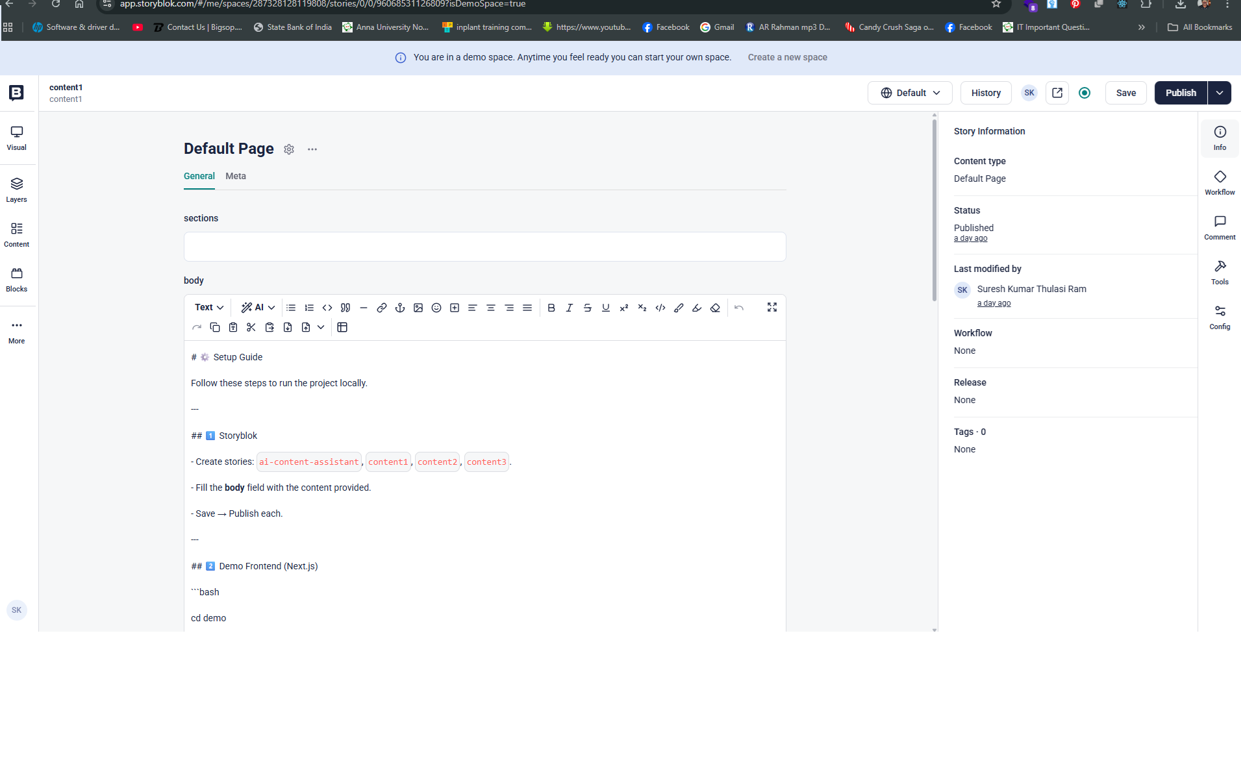Open the All Bookmarks folder
This screenshot has width=1241, height=779.
coord(1200,27)
